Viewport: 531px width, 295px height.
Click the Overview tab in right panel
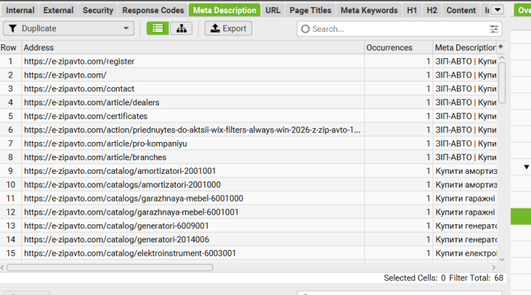point(523,10)
